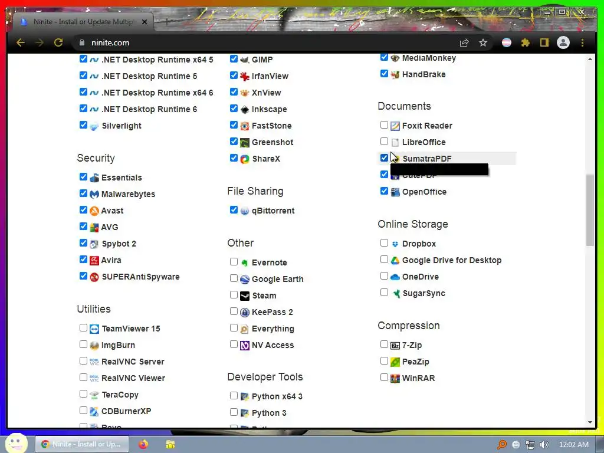Uncheck the Silverlight checkbox
The height and width of the screenshot is (453, 604).
click(83, 125)
